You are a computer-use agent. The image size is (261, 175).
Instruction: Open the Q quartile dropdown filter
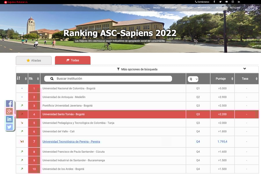click(193, 79)
